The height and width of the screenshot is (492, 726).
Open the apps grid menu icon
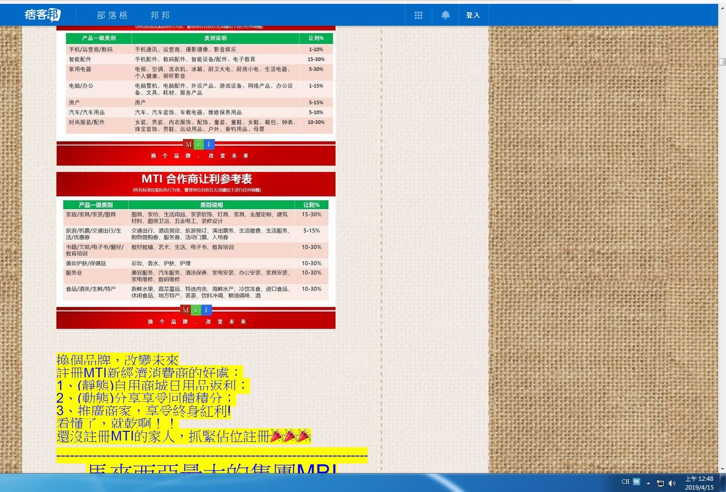pos(418,15)
